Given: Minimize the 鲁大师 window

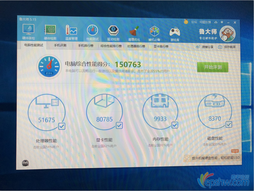Looking at the screenshot, I should click(x=228, y=23).
